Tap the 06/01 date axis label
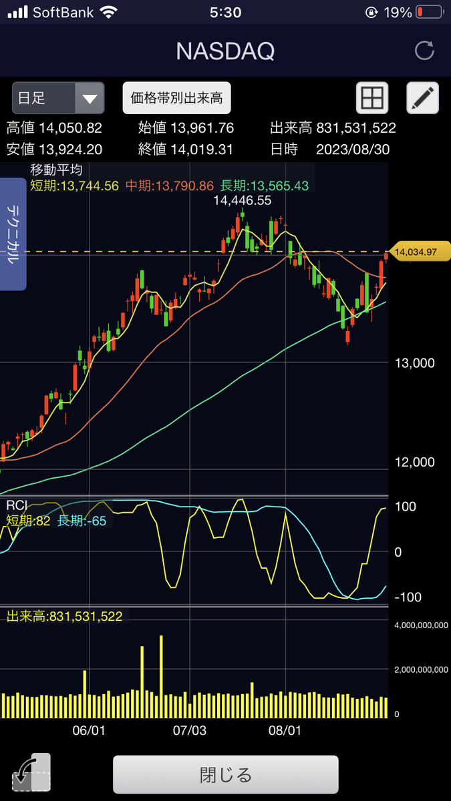This screenshot has width=451, height=801. (x=90, y=730)
